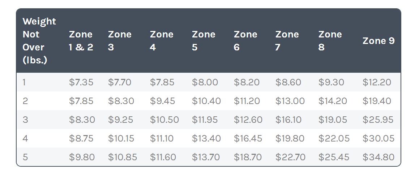Click the $34.80 price cell
Viewport: 419px width, 175px height.
tap(379, 157)
